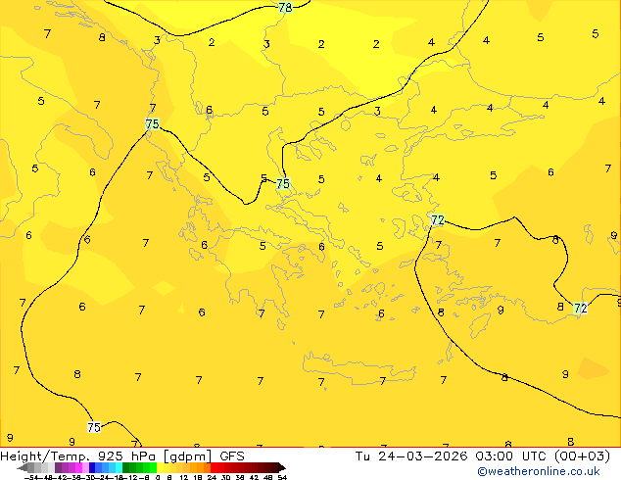Click the -54 value on the legend scale
Screen dimensions: 621x480
click(31, 477)
